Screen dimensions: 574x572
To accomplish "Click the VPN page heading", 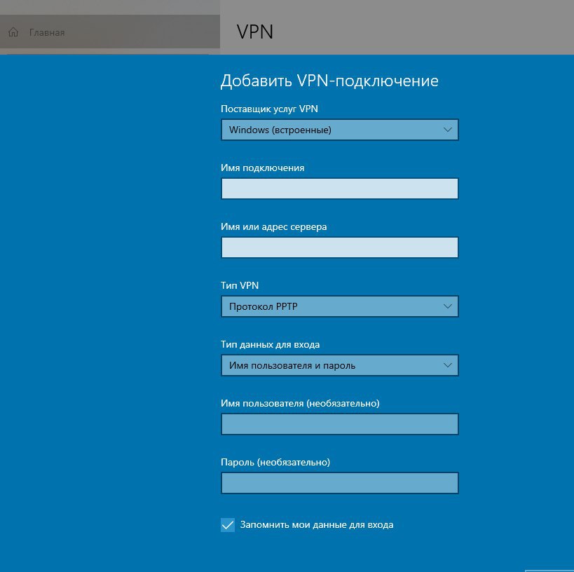I will coord(255,32).
